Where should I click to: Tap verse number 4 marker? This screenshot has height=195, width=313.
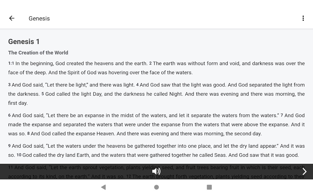point(137,85)
